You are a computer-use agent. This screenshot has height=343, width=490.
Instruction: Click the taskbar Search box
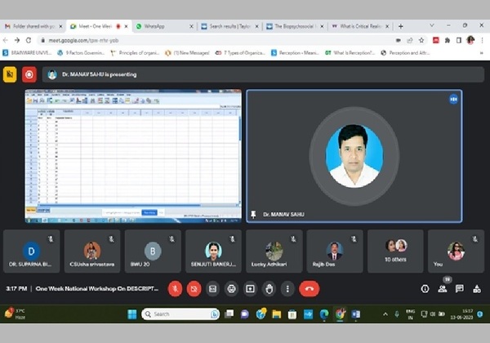(180, 314)
